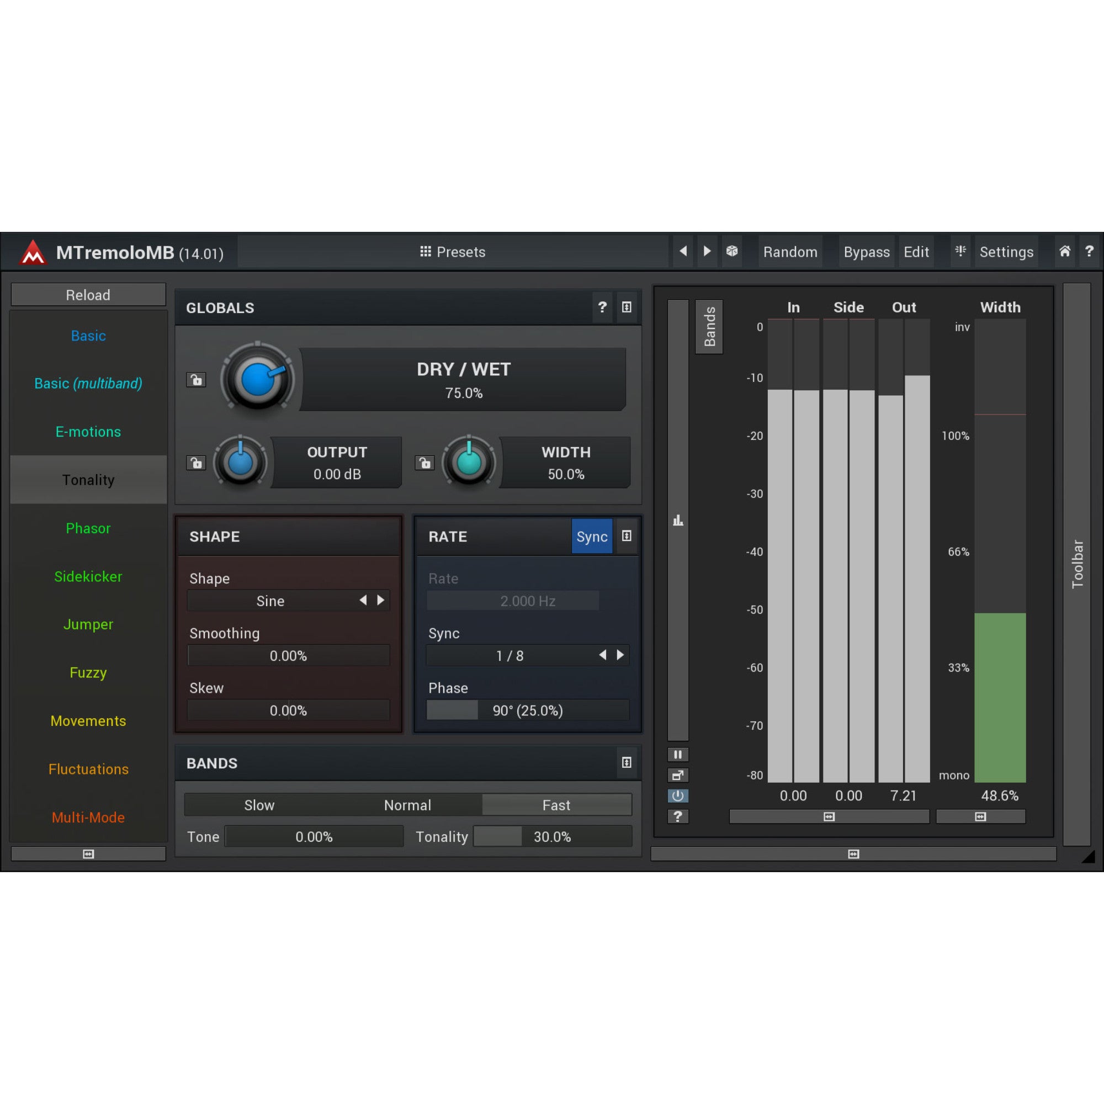Screen dimensions: 1104x1104
Task: Click the collapse icon under Width meter
Action: 980,817
